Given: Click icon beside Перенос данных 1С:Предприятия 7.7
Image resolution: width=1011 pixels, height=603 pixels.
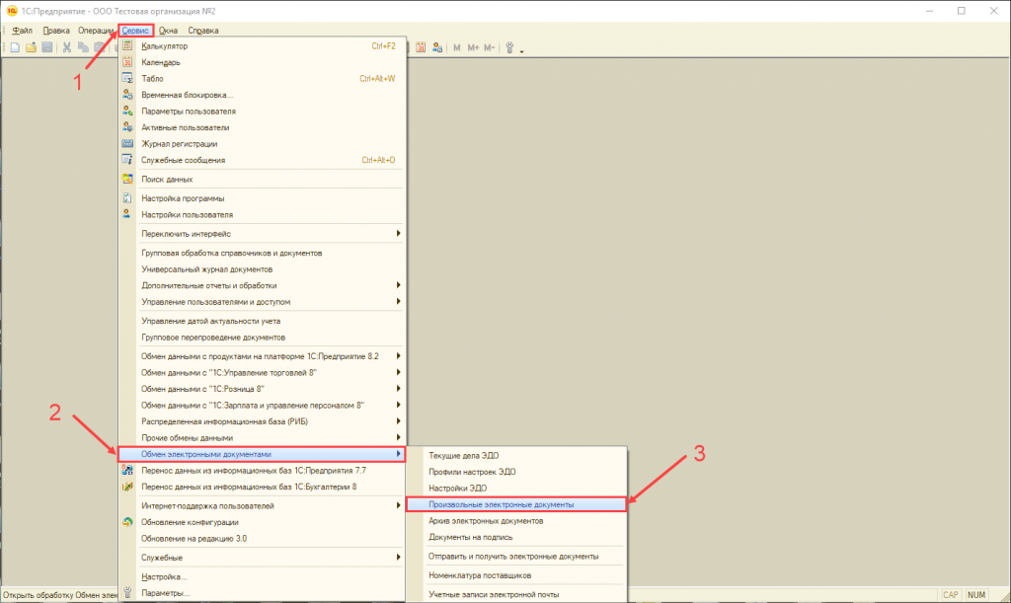Looking at the screenshot, I should point(127,471).
